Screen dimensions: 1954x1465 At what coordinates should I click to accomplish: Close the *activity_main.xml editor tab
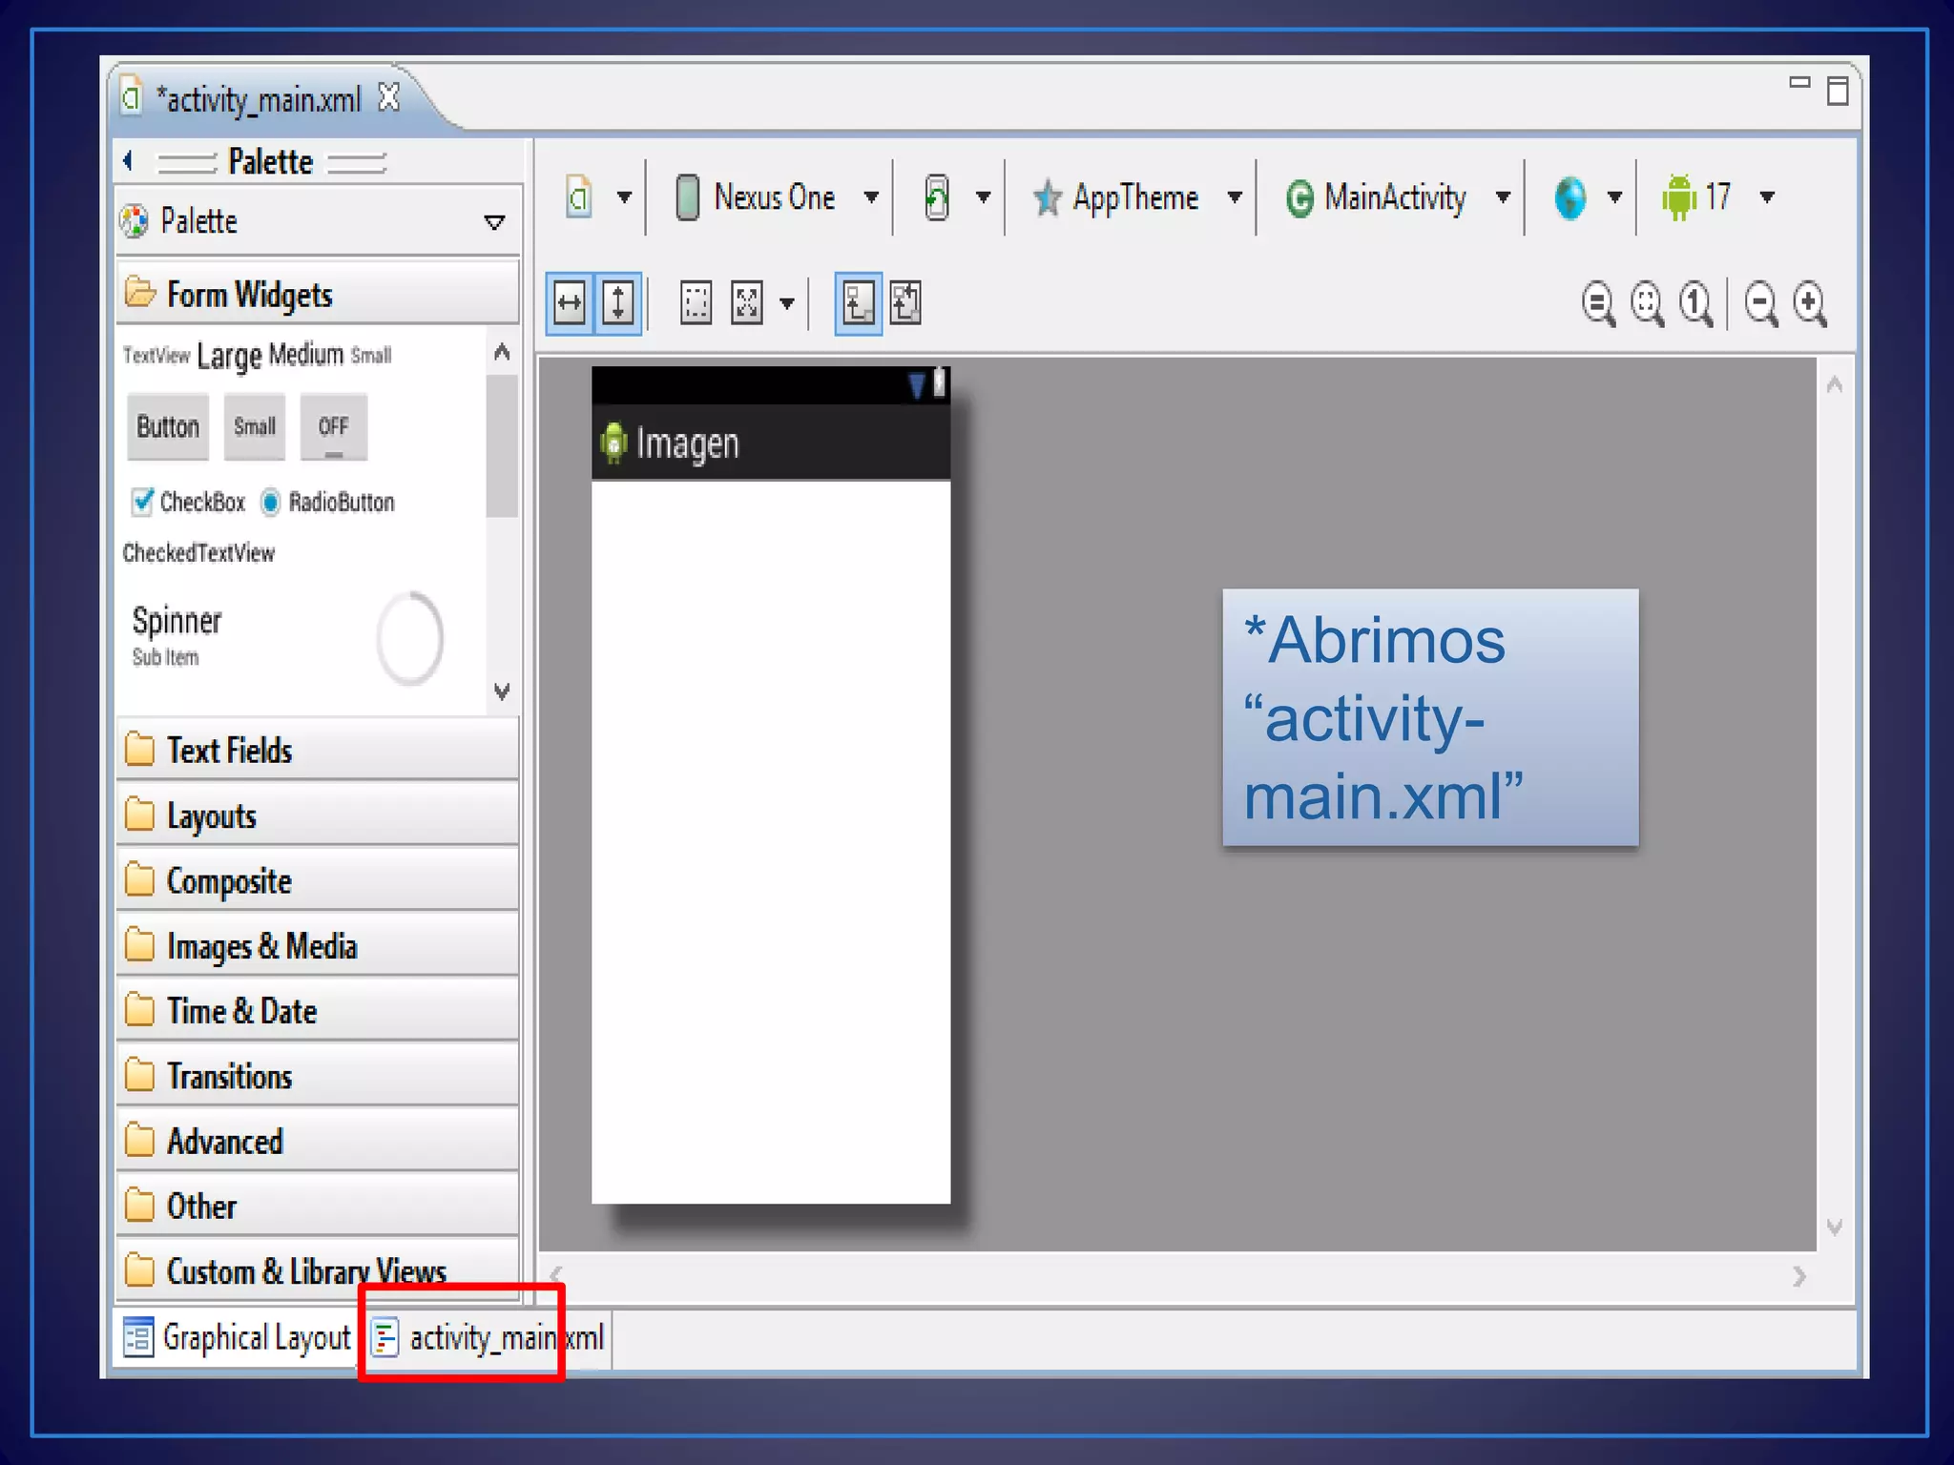[x=389, y=97]
